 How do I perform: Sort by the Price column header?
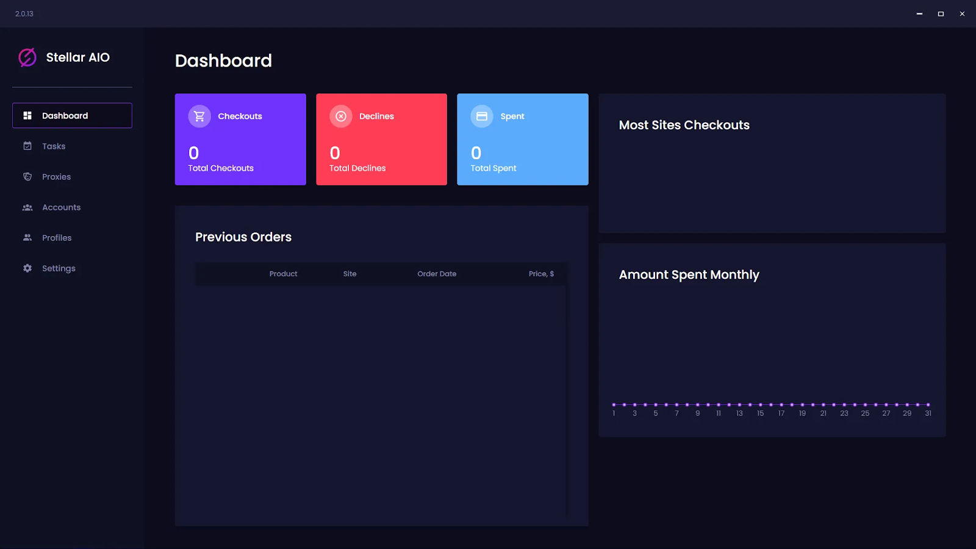(x=540, y=273)
